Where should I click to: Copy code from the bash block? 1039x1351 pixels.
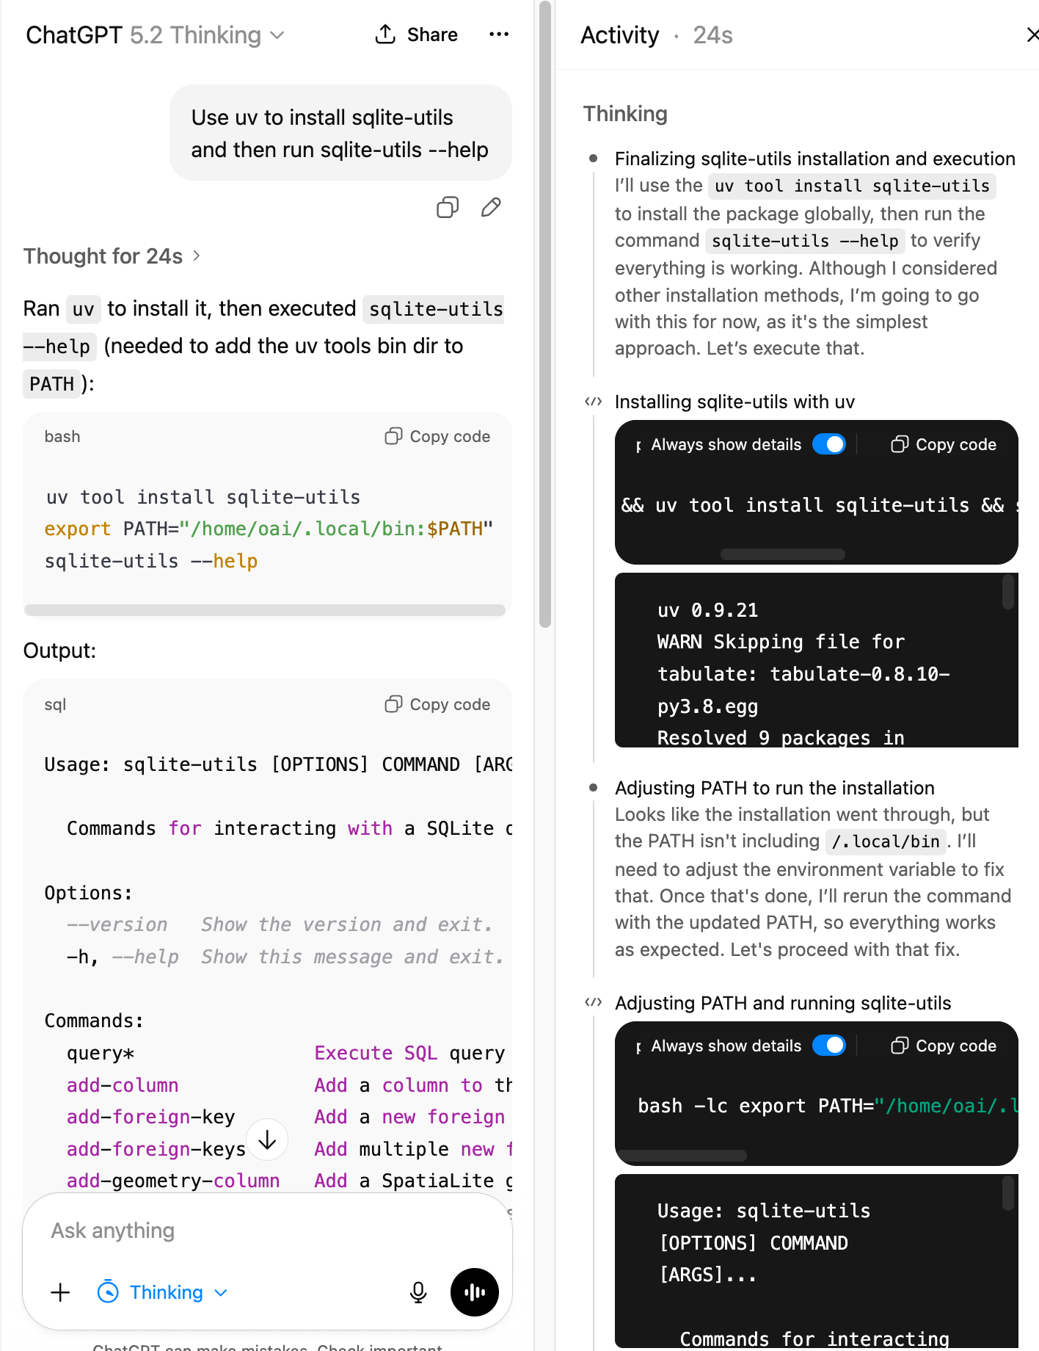[438, 437]
